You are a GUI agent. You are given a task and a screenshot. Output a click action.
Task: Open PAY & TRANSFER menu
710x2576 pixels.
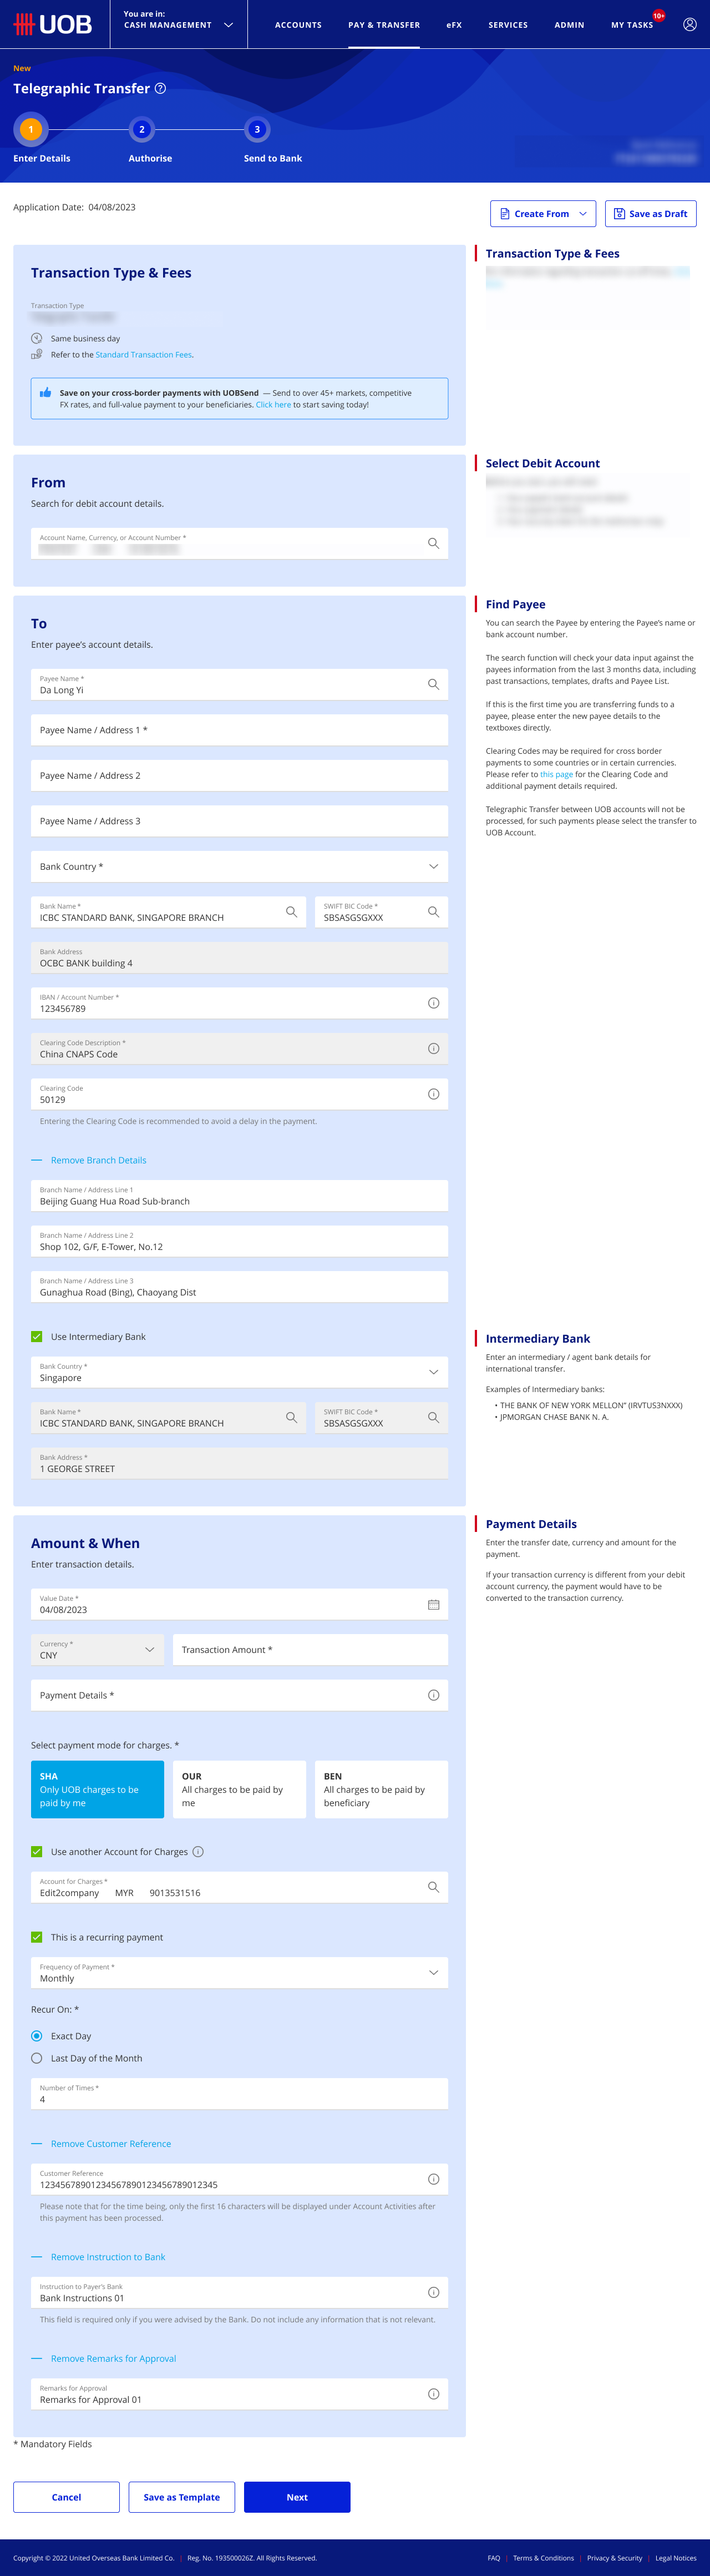tap(384, 25)
